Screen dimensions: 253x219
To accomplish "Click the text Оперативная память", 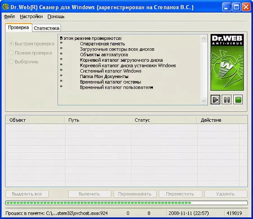I will pos(102,44).
